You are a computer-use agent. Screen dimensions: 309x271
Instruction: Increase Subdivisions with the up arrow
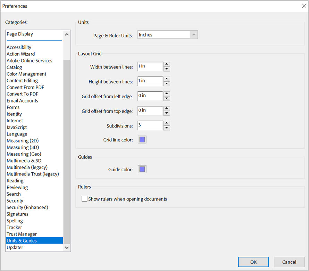[x=167, y=123]
